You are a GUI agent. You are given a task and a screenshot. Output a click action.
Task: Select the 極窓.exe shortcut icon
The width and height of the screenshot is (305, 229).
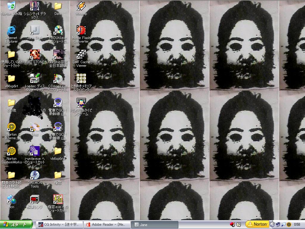[x=58, y=199]
